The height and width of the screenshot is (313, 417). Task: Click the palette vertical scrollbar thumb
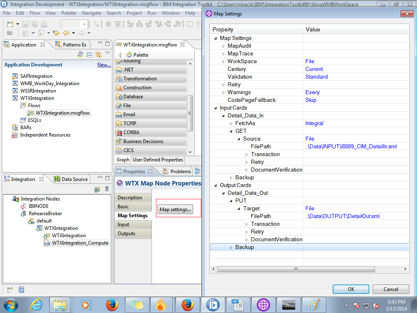click(x=190, y=113)
